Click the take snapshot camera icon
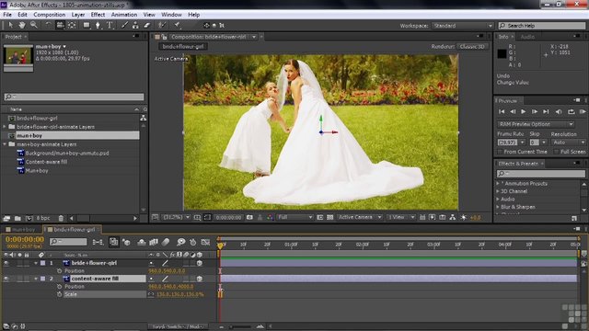 click(249, 217)
